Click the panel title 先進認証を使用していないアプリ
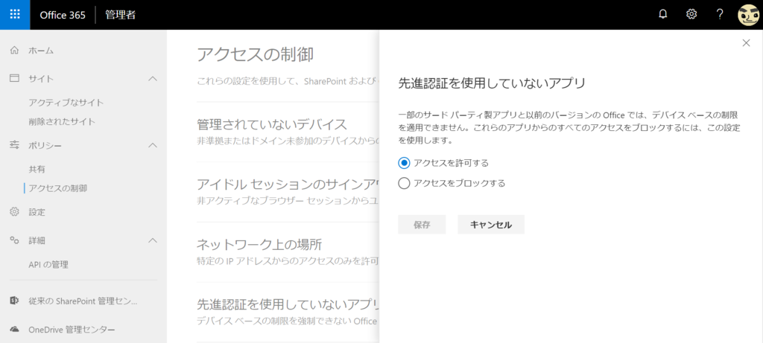763x343 pixels. 492,83
